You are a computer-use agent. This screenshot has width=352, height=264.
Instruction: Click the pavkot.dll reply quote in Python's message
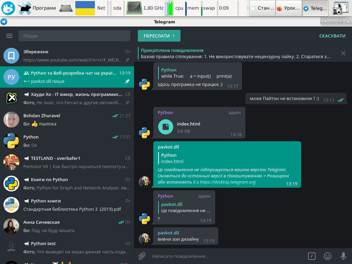[x=184, y=207]
